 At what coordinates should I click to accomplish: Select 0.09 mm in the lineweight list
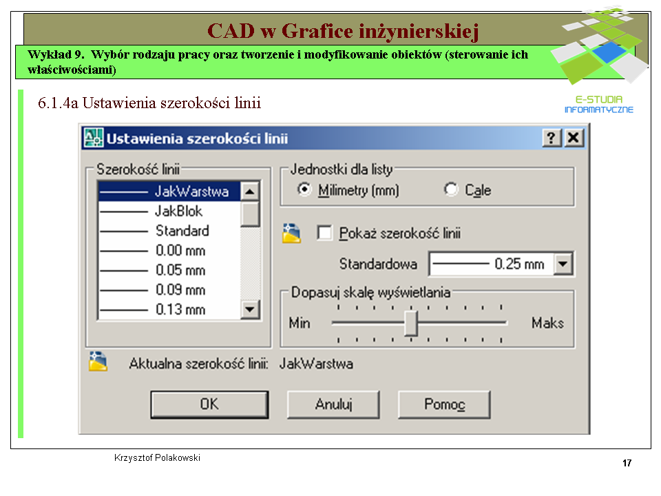pos(169,290)
